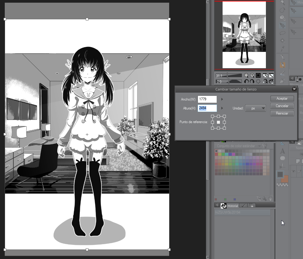This screenshot has height=259, width=303.
Task: Select the Auto select magic wand
Action: (x=283, y=41)
